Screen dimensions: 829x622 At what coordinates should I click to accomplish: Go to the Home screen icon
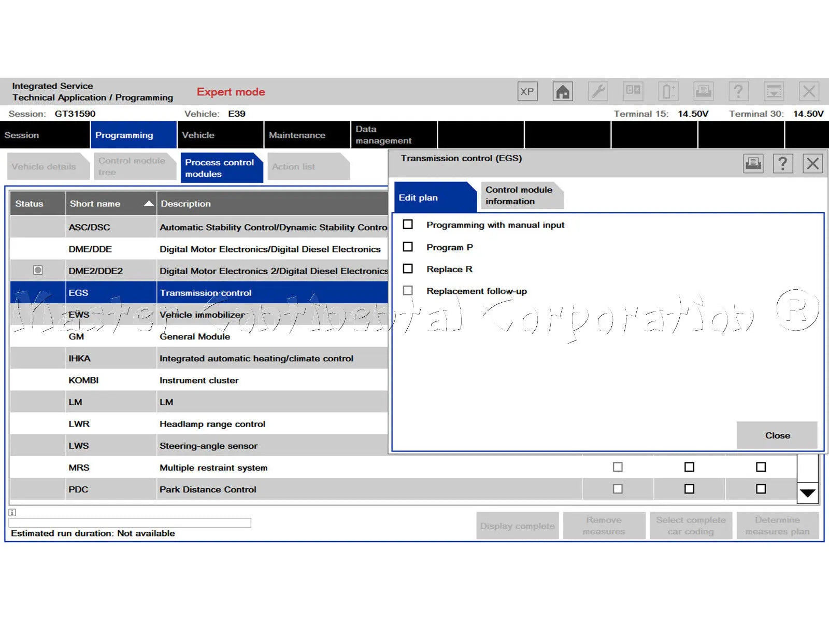562,92
